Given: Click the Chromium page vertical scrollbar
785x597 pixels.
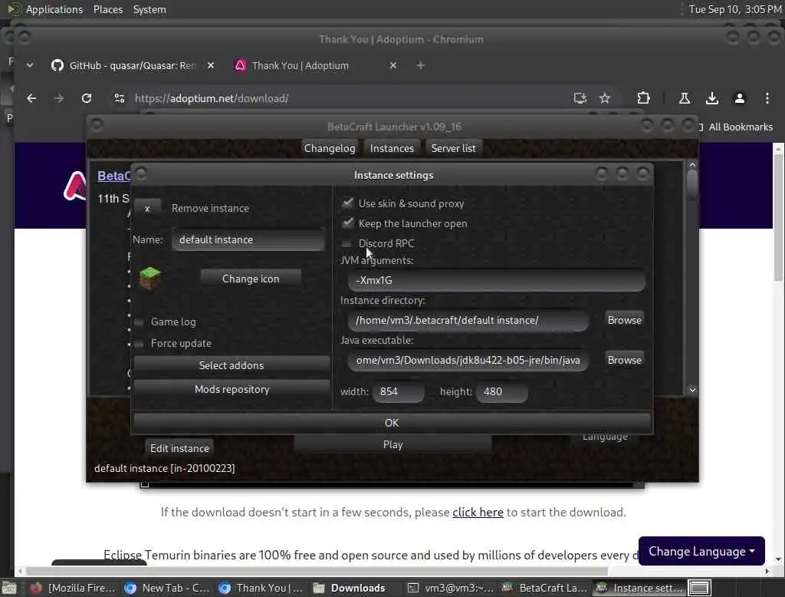Looking at the screenshot, I should (x=779, y=216).
